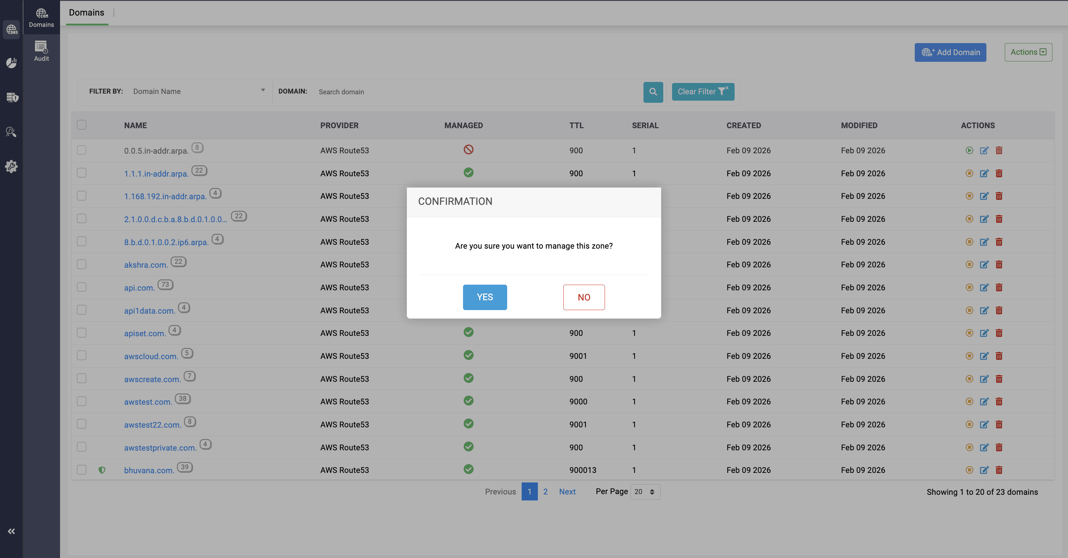Click manage play icon for 0.0.5.in-addr.arpa.
The image size is (1068, 558).
969,150
